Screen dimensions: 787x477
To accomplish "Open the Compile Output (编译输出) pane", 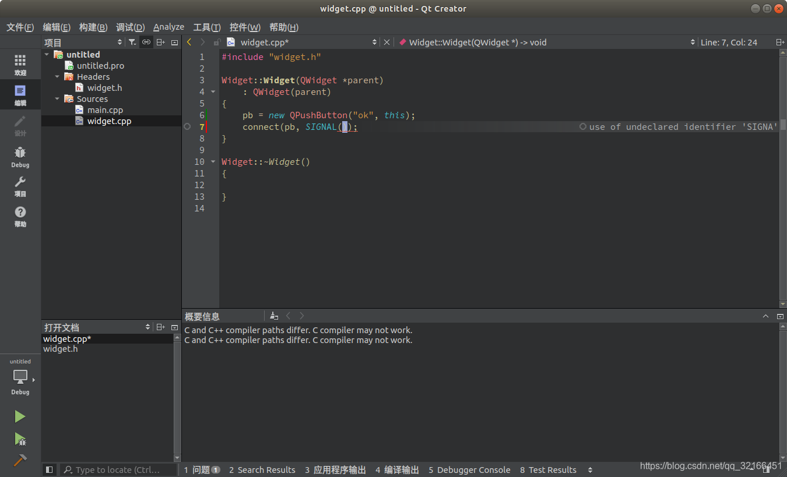I will [x=397, y=469].
